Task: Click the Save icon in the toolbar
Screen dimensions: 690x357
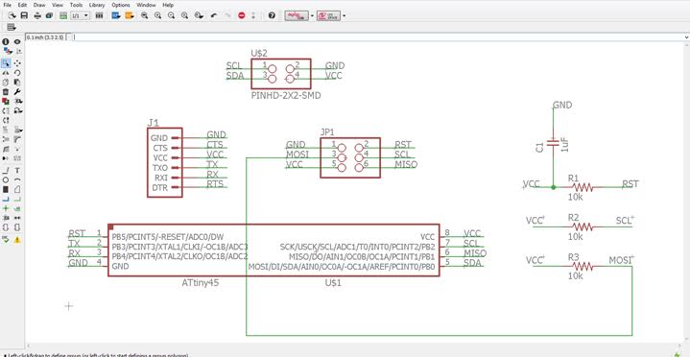Action: click(x=24, y=15)
